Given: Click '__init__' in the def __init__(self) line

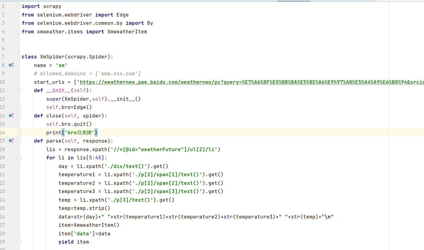Looking at the screenshot, I should click(x=58, y=91).
